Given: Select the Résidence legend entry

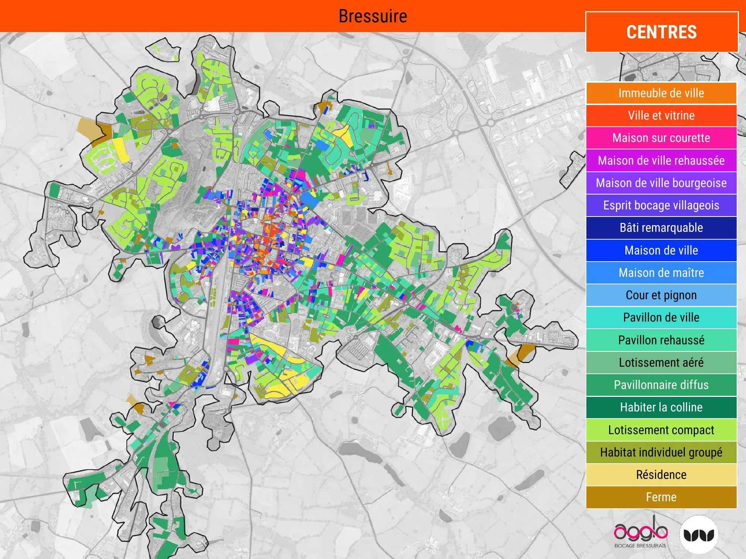Looking at the screenshot, I should [661, 475].
